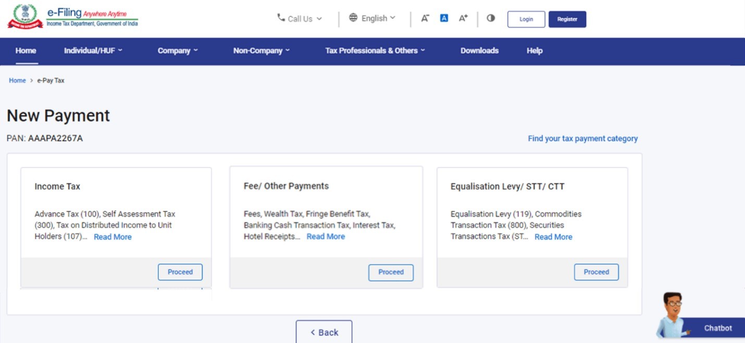Click Read More under Fee/Other Payments
This screenshot has width=745, height=343.
[326, 236]
